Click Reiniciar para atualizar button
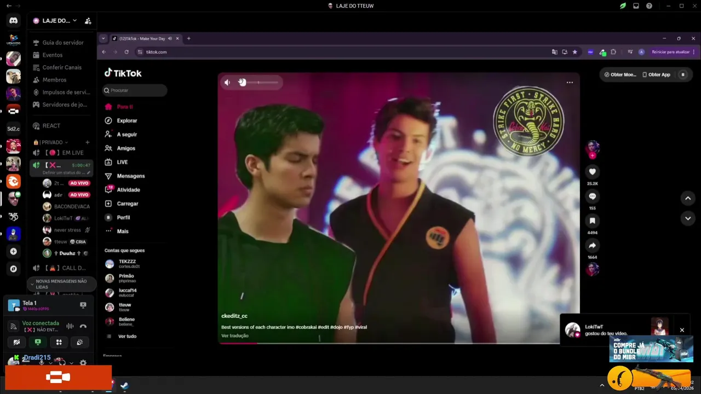This screenshot has height=394, width=701. pos(670,52)
